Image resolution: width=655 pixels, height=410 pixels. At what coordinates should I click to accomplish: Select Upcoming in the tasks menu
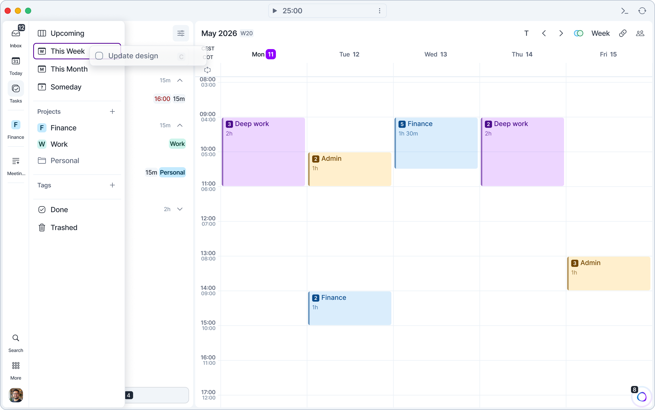coord(77,33)
